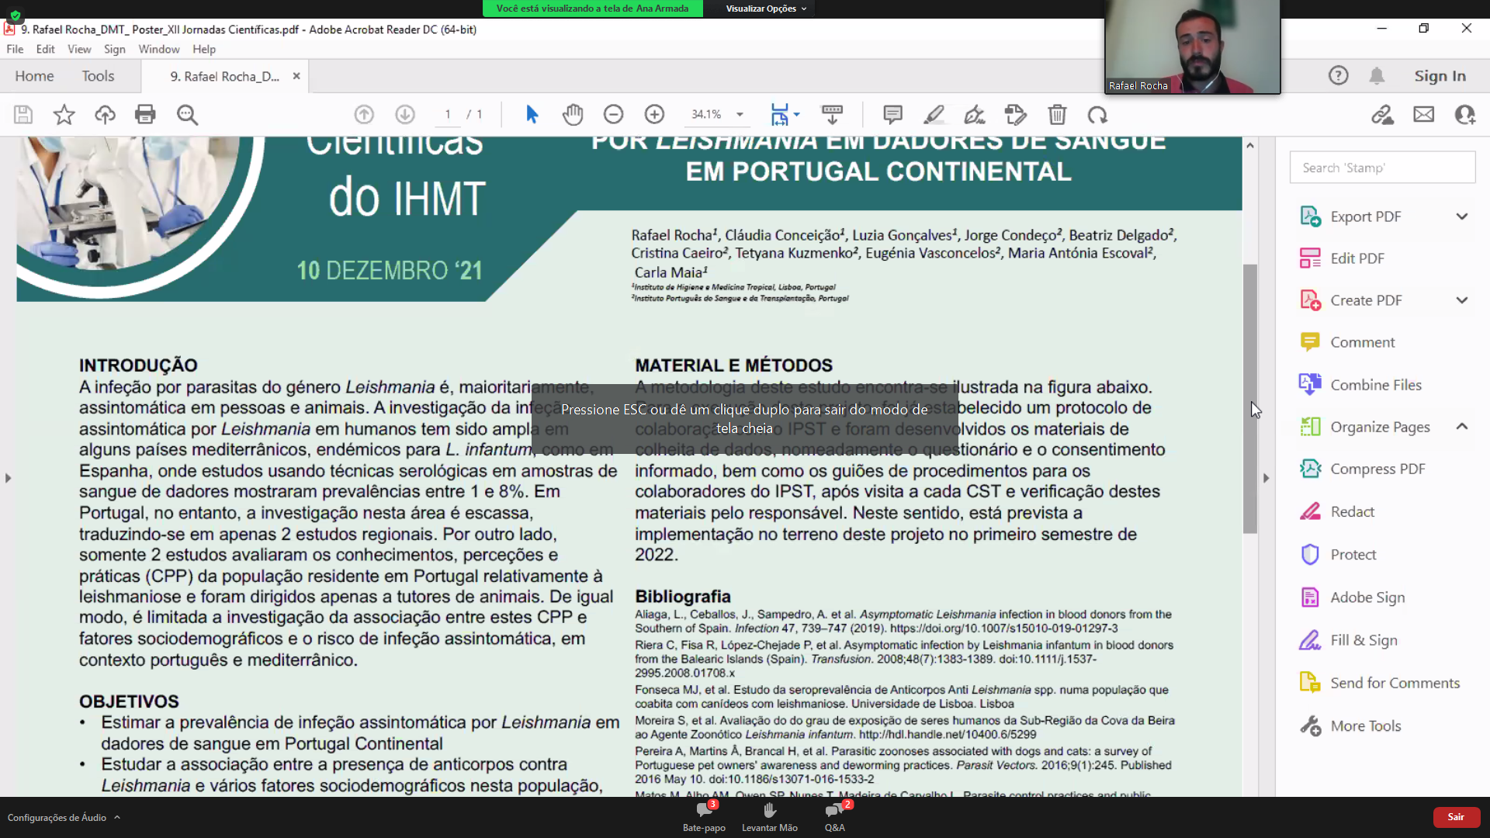
Task: Collapse the right tools pane arrow
Action: tap(1266, 478)
